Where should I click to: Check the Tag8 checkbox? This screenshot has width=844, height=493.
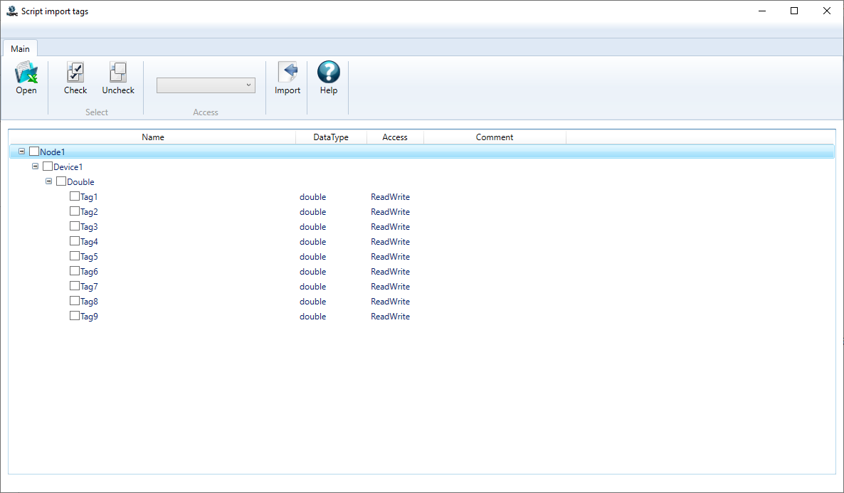(74, 301)
